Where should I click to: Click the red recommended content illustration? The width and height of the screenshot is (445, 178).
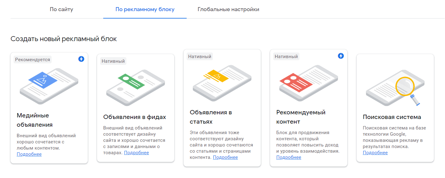(x=308, y=81)
